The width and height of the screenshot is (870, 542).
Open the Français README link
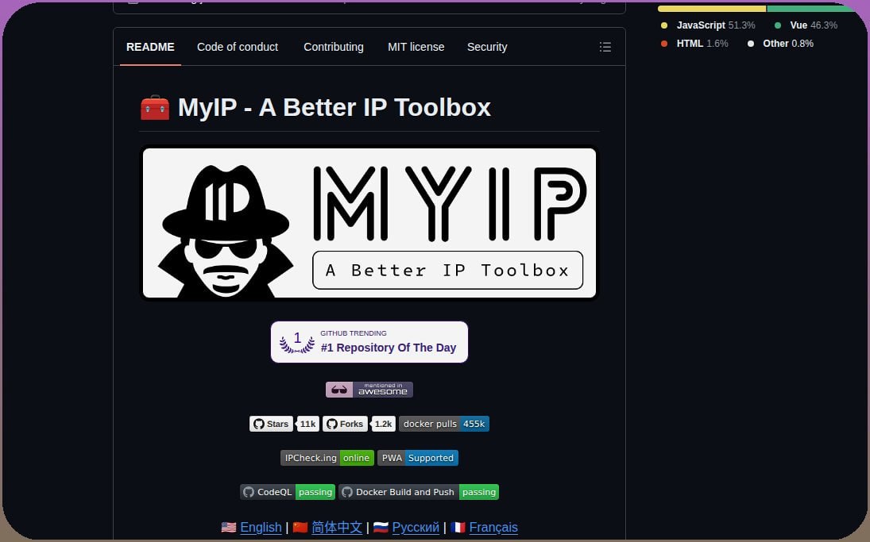coord(493,528)
